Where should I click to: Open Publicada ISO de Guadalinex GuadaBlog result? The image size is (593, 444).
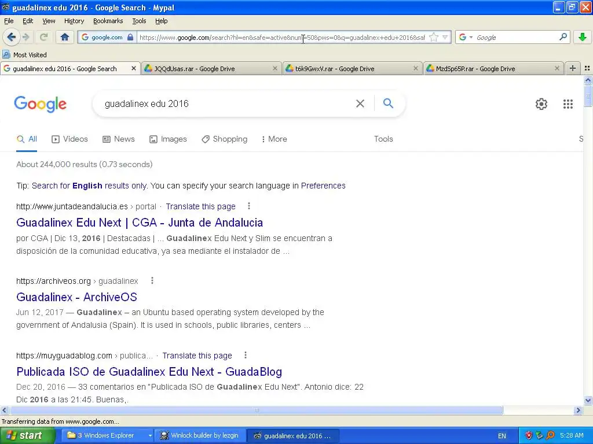[149, 372]
